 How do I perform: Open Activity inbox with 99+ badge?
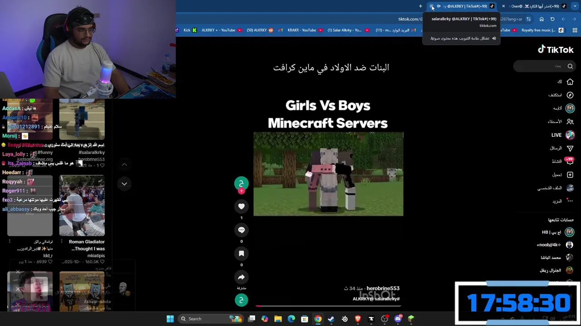click(570, 161)
